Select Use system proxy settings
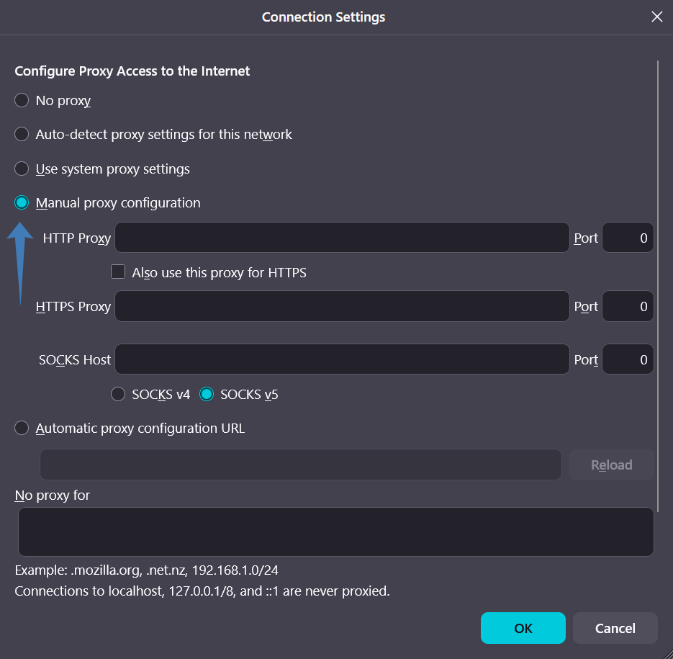The height and width of the screenshot is (659, 673). click(x=22, y=169)
